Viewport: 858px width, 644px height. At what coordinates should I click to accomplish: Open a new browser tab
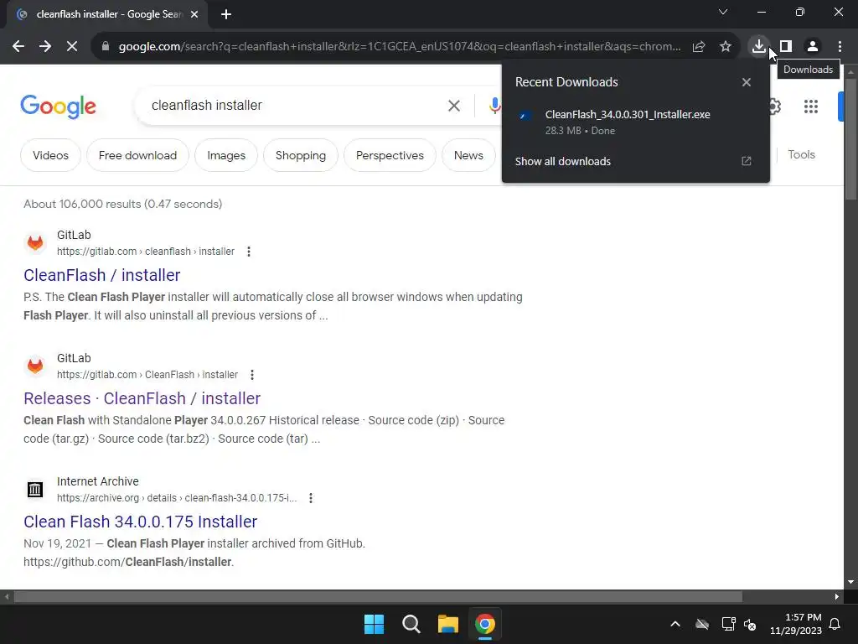[226, 15]
